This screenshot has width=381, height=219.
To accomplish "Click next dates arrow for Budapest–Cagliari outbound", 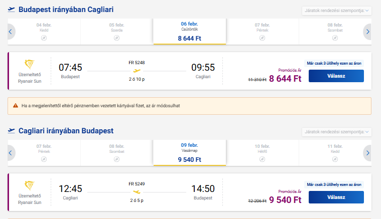I will 367,32.
